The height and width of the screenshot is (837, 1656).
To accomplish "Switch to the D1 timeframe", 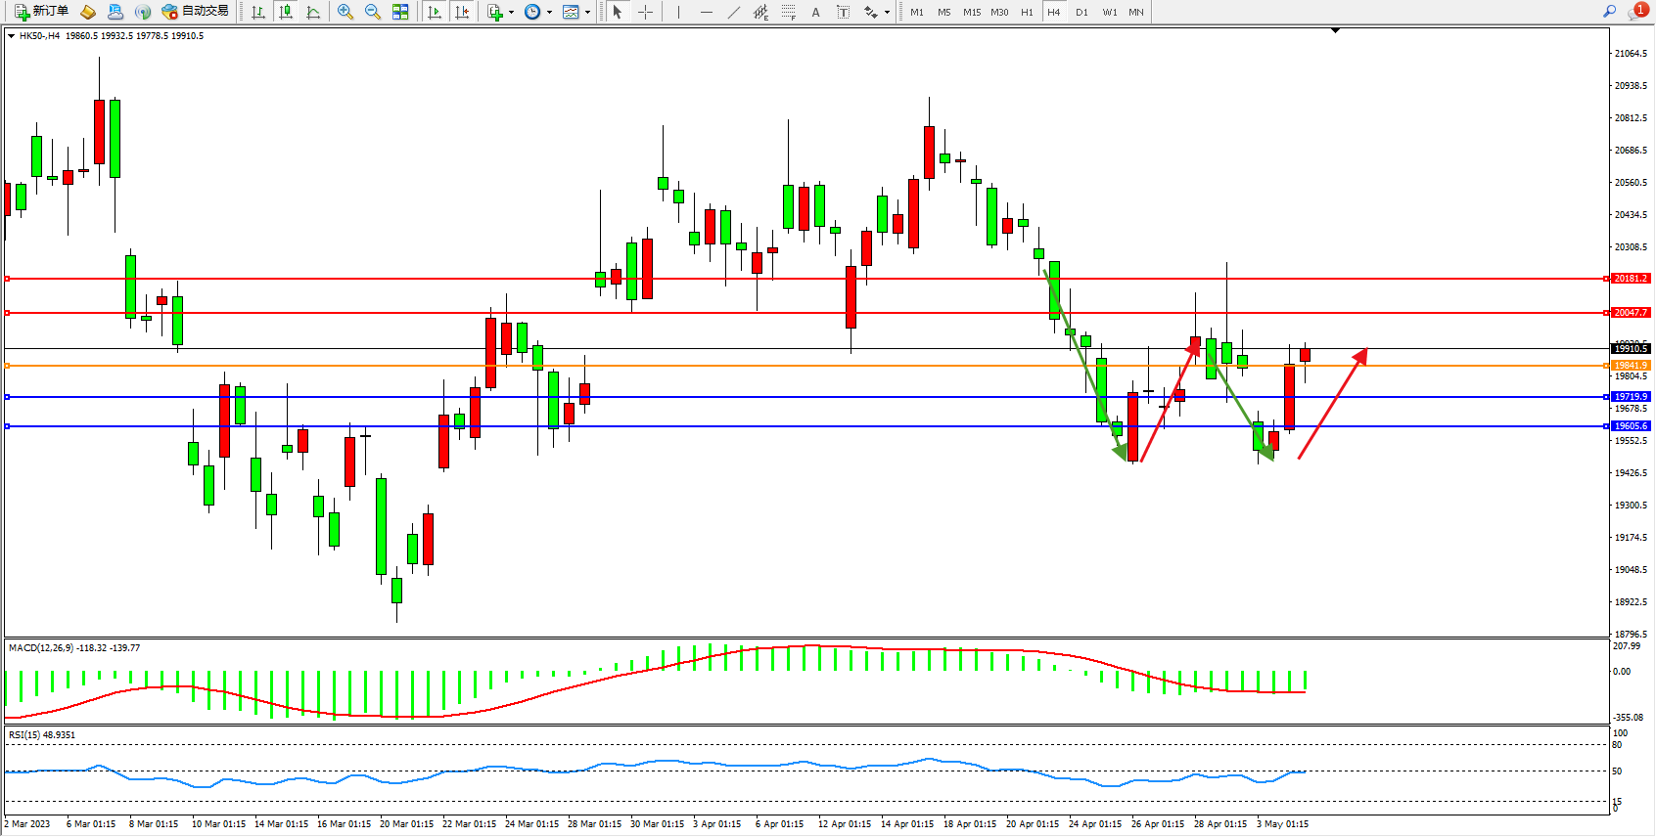I will click(x=1081, y=12).
